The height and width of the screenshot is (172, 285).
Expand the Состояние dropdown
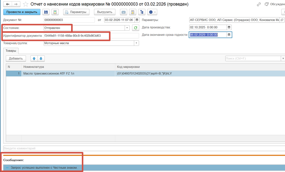coord(127,28)
